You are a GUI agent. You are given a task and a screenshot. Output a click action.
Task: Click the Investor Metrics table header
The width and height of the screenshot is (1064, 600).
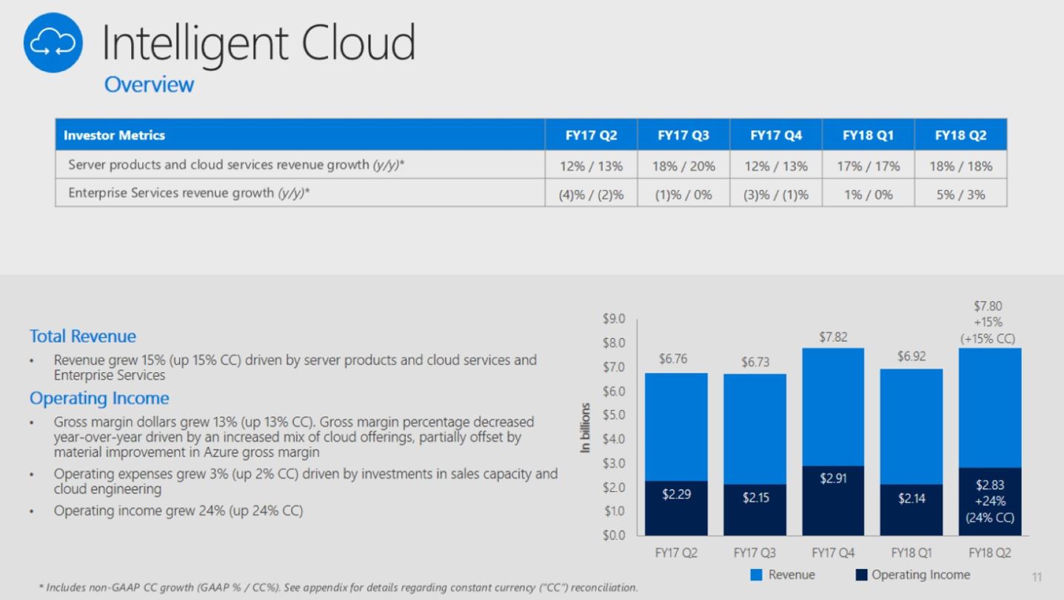click(300, 135)
